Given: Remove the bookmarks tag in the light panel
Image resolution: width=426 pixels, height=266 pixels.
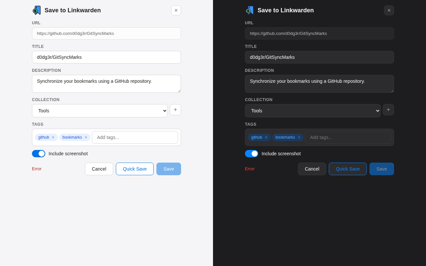Looking at the screenshot, I should pyautogui.click(x=86, y=137).
